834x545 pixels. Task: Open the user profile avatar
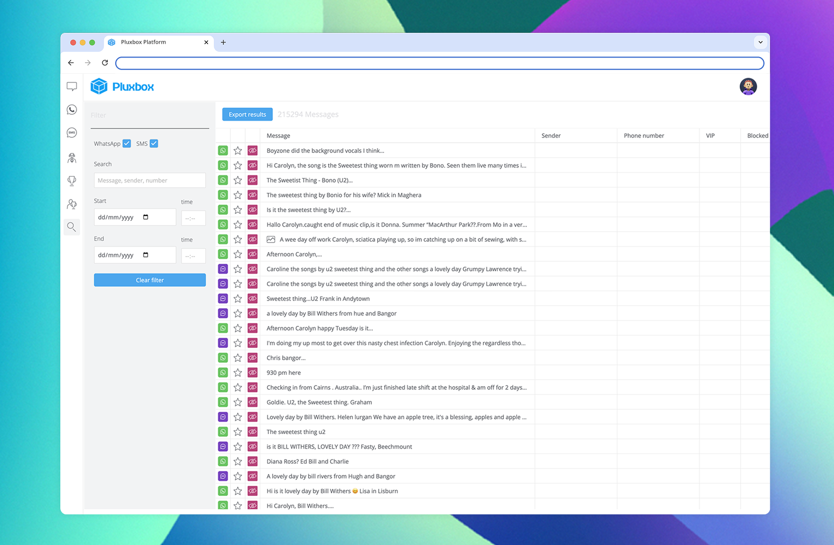748,86
